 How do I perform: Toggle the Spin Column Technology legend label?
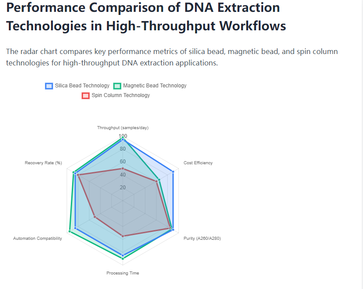click(120, 95)
